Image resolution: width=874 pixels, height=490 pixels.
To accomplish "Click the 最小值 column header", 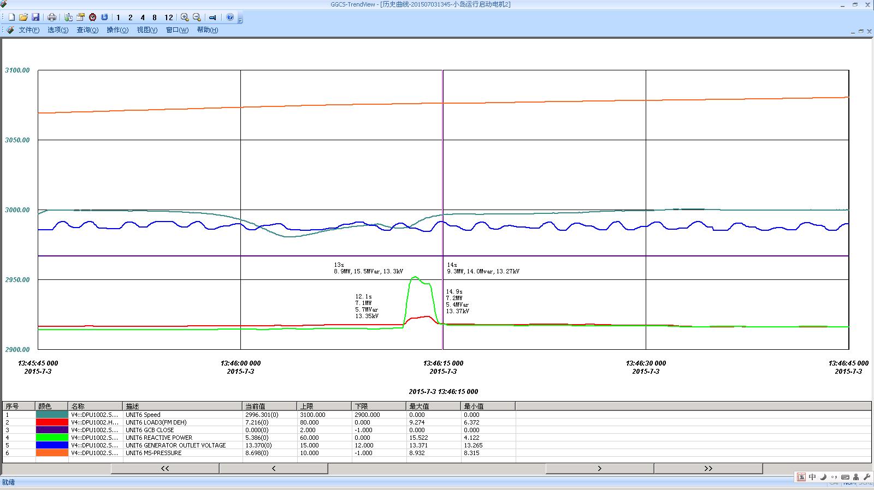I will (488, 407).
